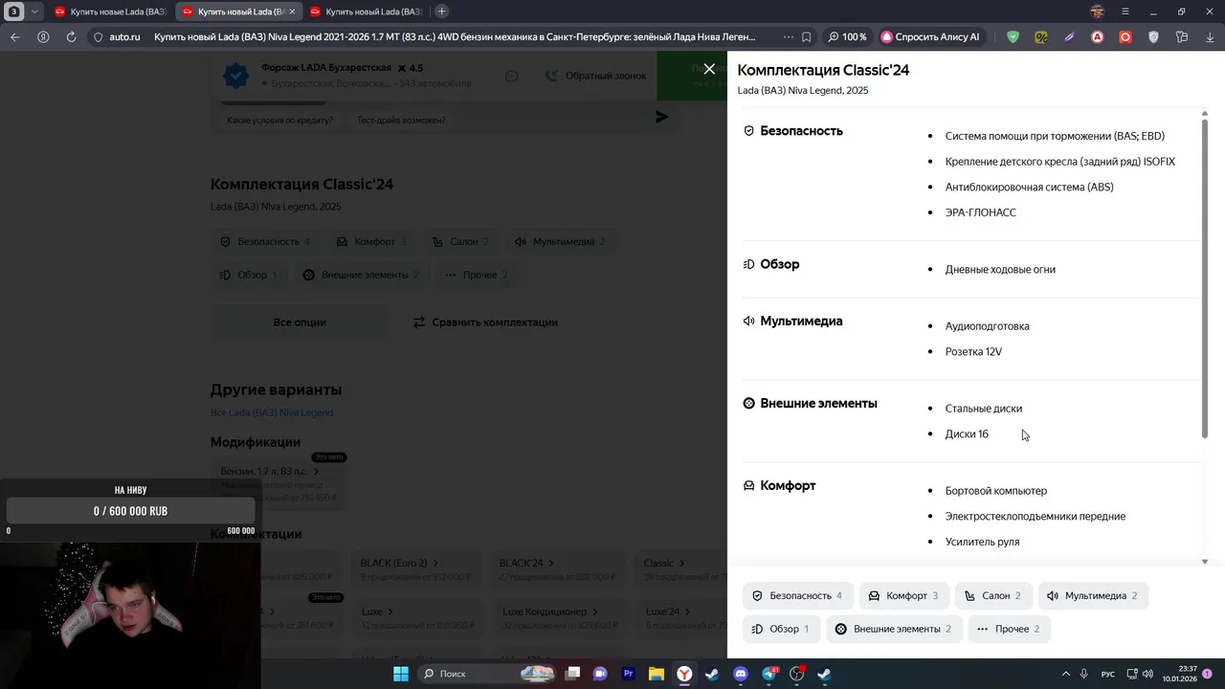1225x689 pixels.
Task: Send chat message arrow icon
Action: coord(661,117)
